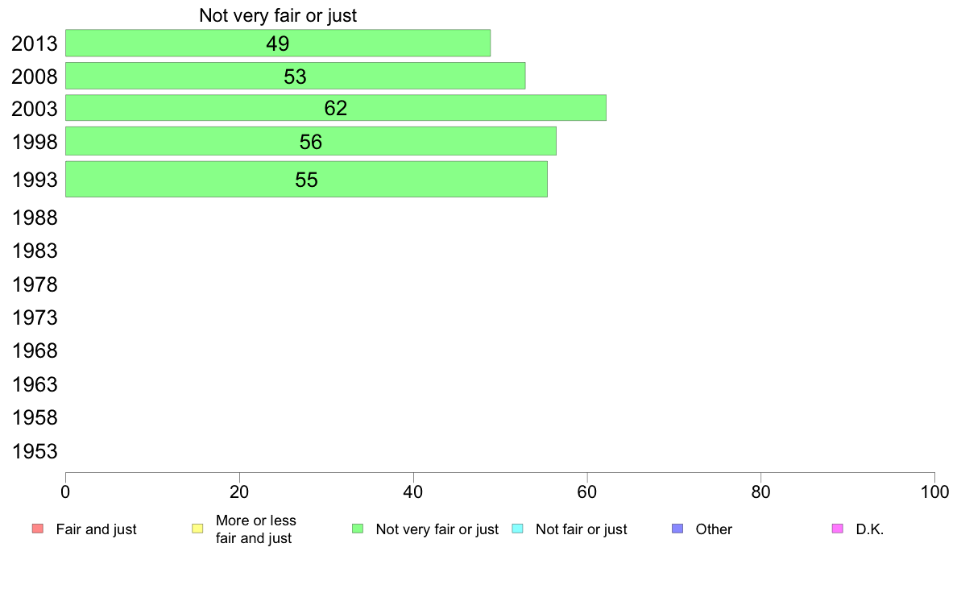Select the 1993 bar showing 55
Screen dimensions: 957x593
[306, 179]
